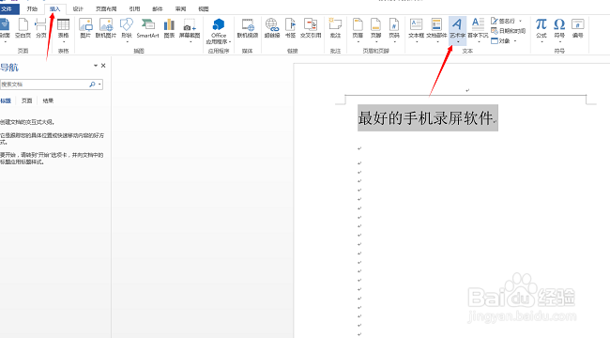Insert a chart (图表)
Viewport: 610px width, 338px height.
tap(169, 28)
